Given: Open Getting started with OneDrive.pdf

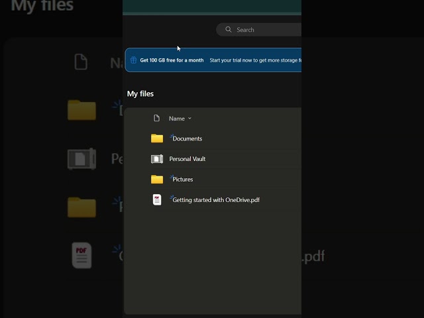Looking at the screenshot, I should (x=216, y=200).
